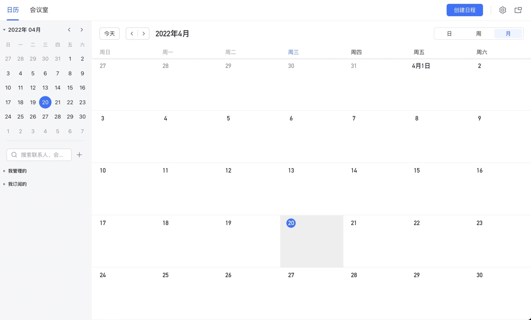
Task: Click search magnifier icon in sidebar
Action: point(14,155)
